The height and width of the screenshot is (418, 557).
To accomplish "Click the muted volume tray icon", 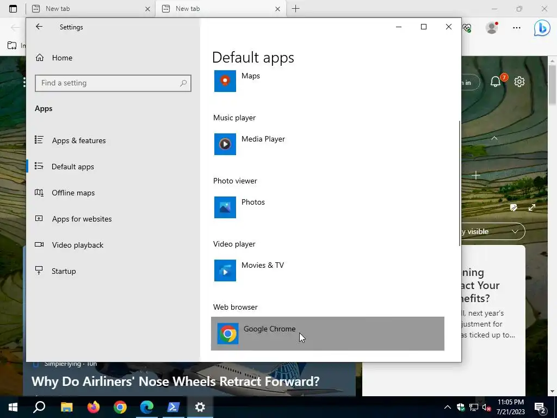I will (x=487, y=407).
